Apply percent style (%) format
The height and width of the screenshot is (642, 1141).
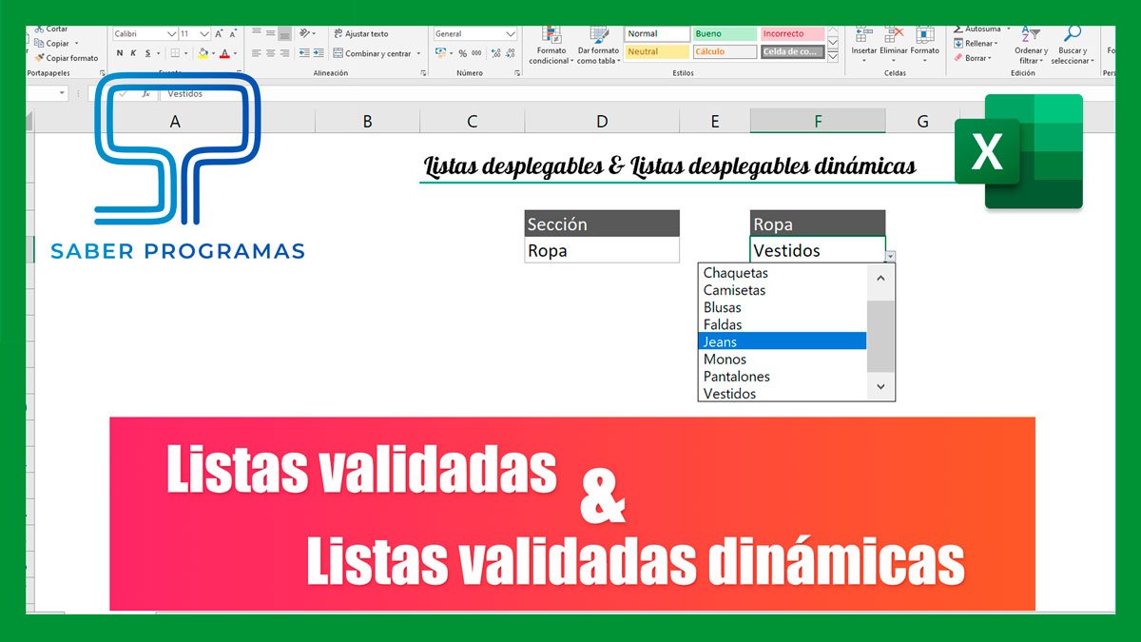462,53
